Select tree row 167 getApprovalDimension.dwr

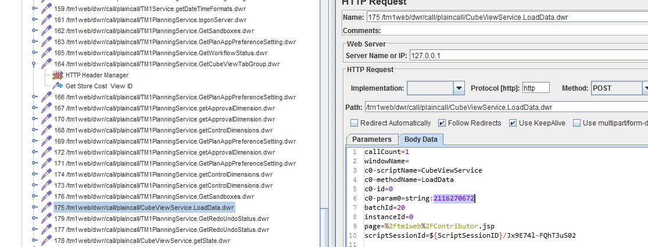click(164, 108)
